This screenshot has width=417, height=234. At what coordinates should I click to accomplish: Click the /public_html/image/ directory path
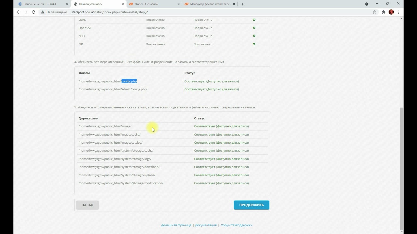pyautogui.click(x=105, y=126)
